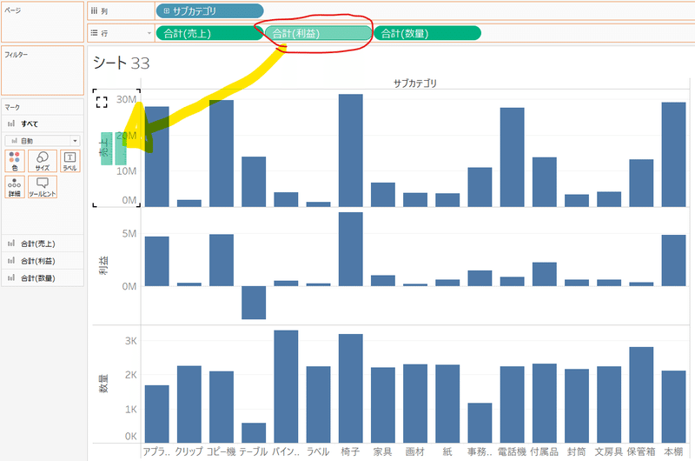Screen dimensions: 695x461
Task: Click the バイン.. bar in the quantity chart
Action: coord(286,386)
